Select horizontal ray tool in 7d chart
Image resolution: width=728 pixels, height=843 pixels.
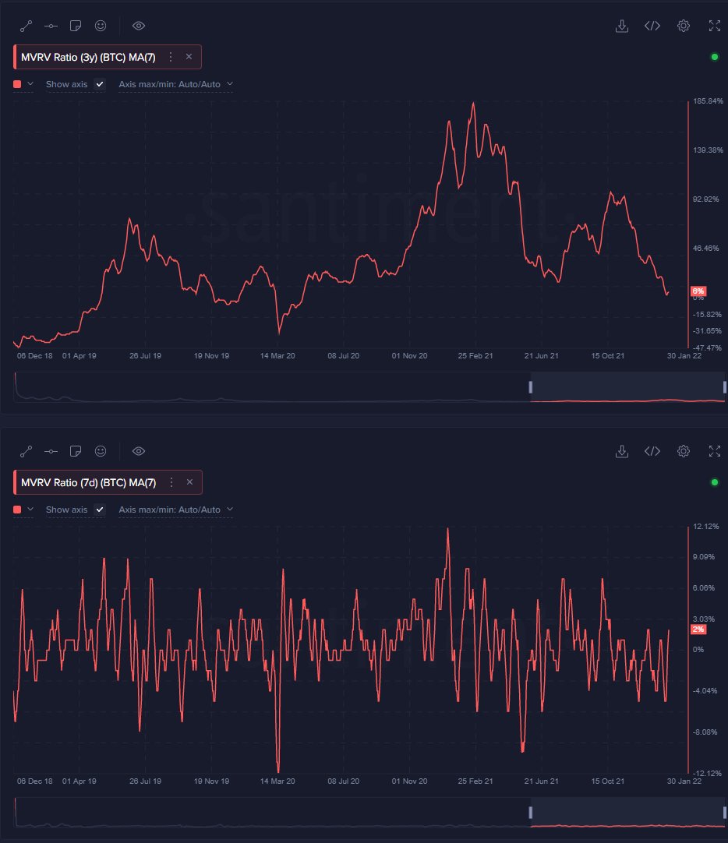pos(51,451)
